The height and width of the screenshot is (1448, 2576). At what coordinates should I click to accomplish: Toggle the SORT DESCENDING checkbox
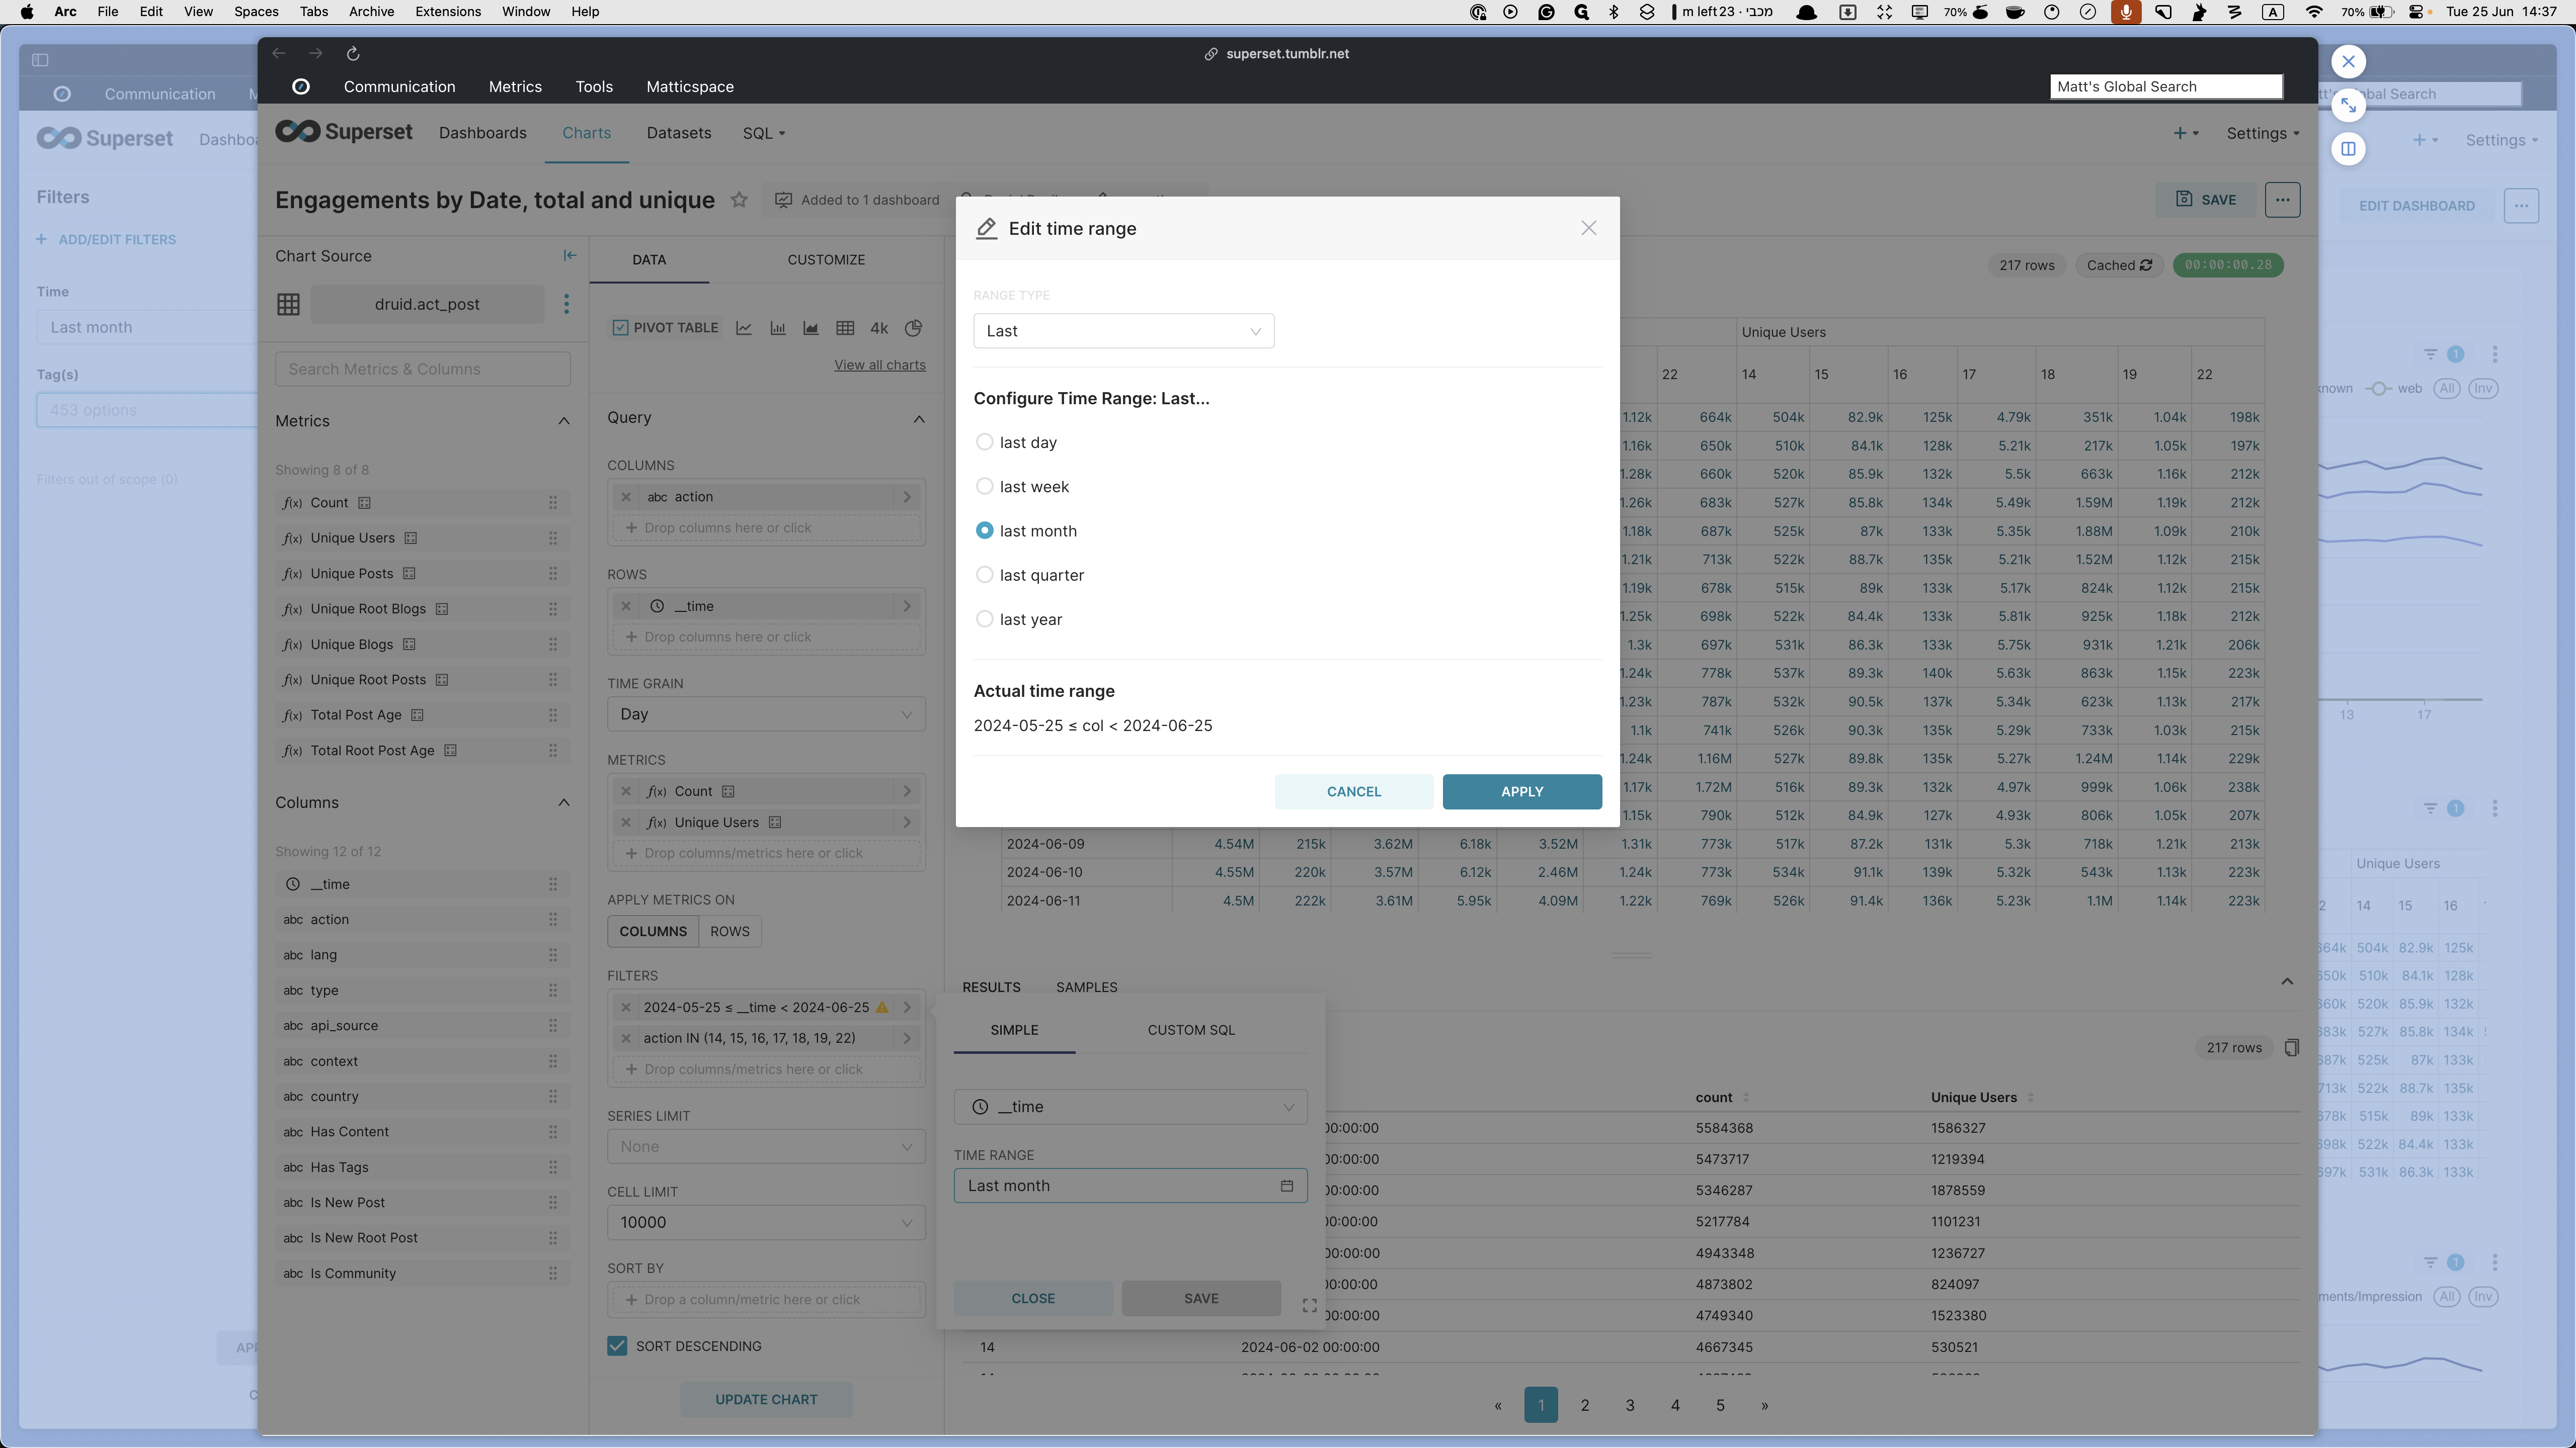(x=617, y=1346)
